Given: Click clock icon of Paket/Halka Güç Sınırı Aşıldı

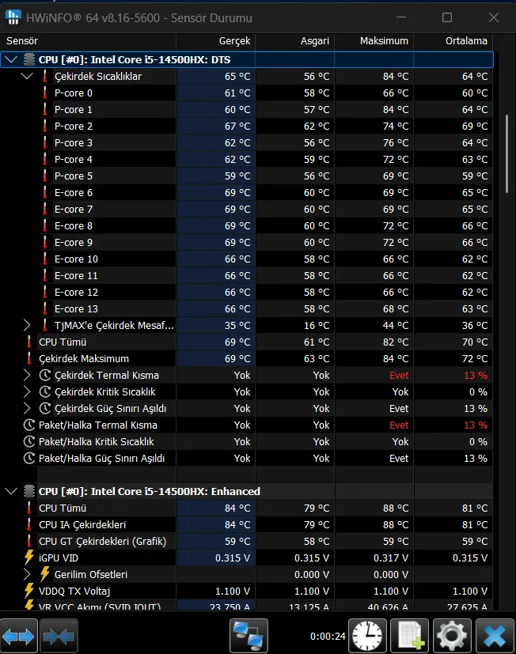Looking at the screenshot, I should click(28, 459).
